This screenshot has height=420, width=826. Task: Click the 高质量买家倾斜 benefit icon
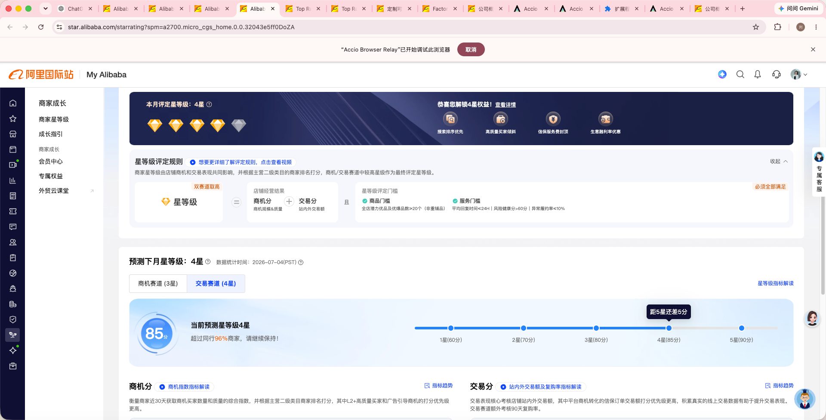[500, 119]
